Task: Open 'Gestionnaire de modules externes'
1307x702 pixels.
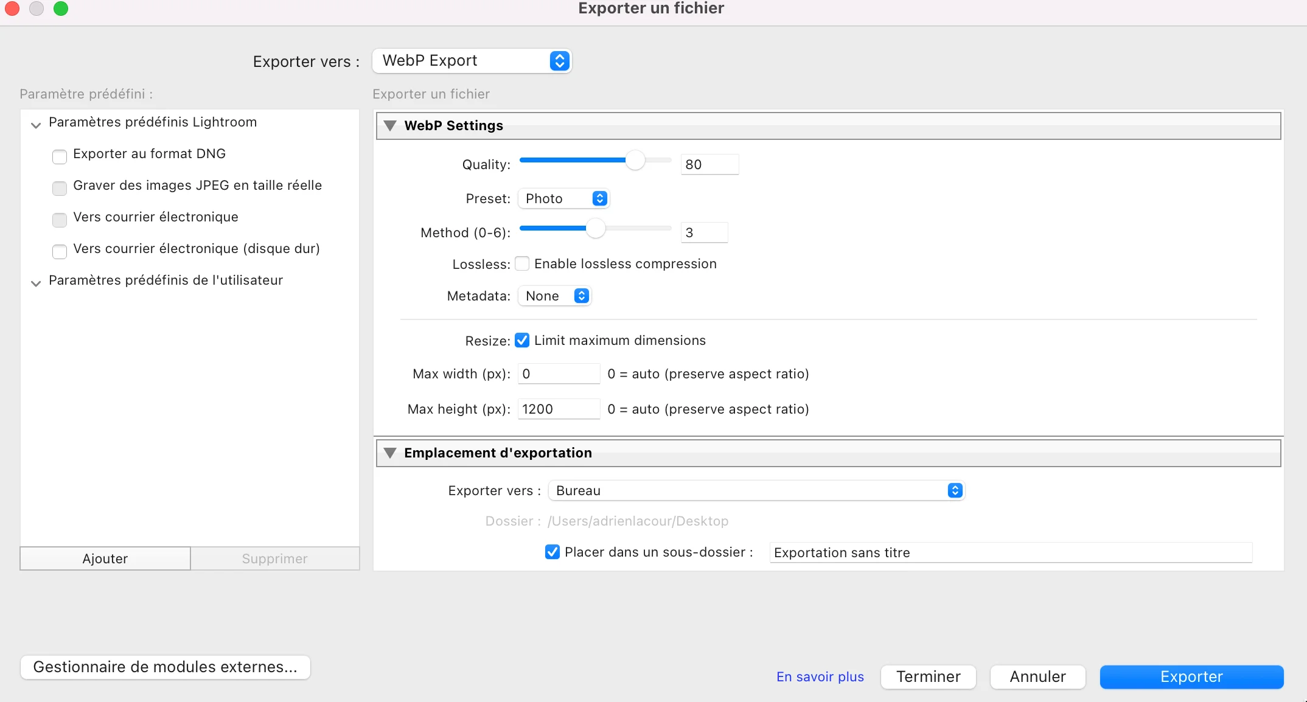Action: click(165, 667)
